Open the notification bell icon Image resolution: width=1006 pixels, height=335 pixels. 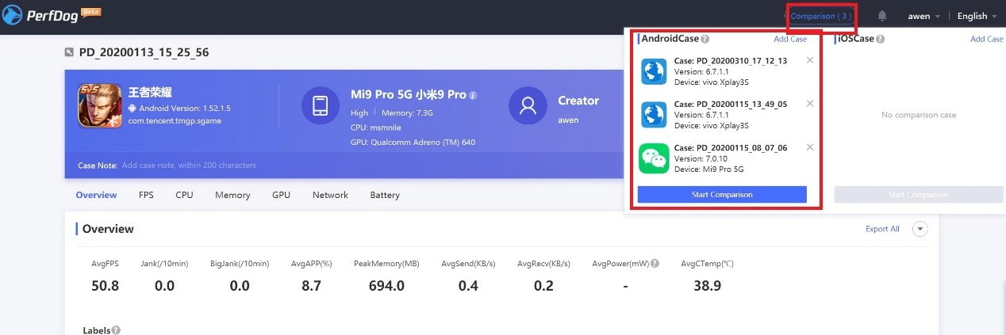pyautogui.click(x=882, y=16)
